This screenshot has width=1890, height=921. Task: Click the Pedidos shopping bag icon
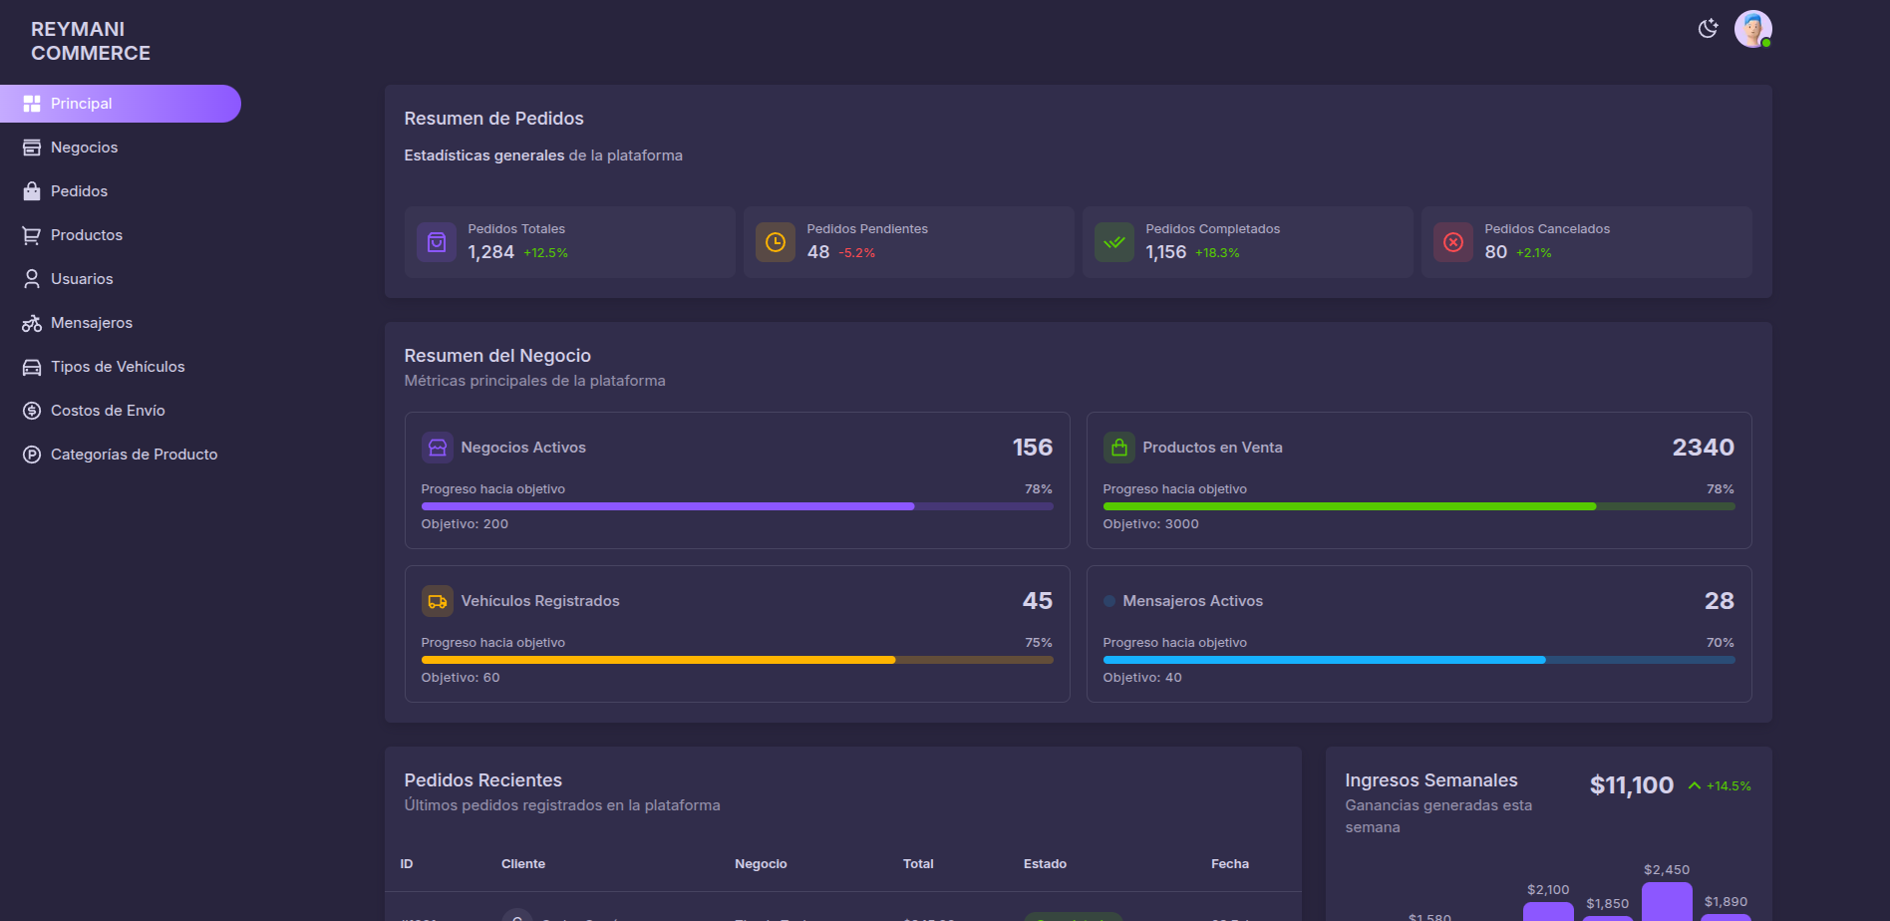click(x=32, y=191)
